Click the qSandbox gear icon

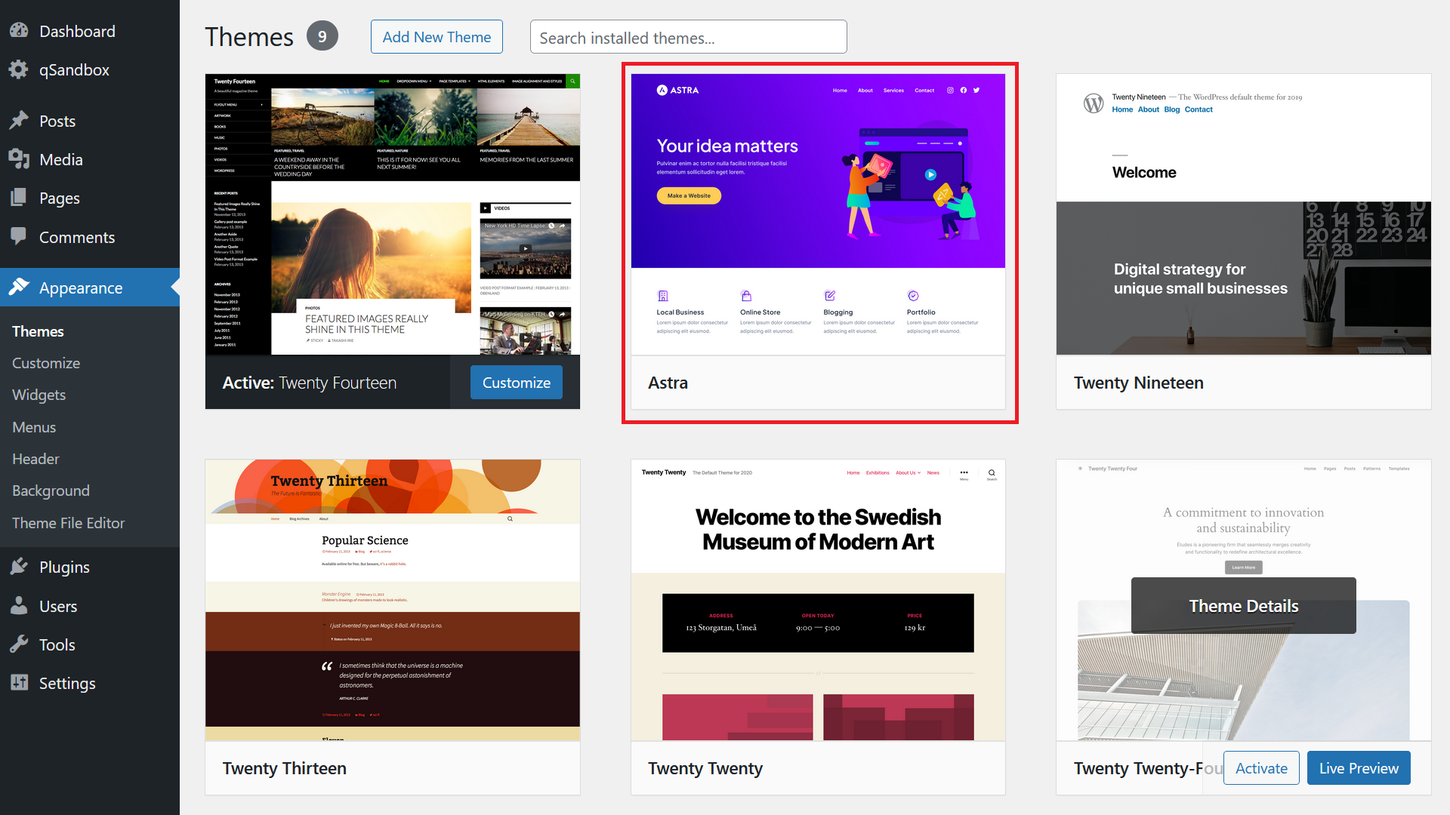[x=19, y=69]
